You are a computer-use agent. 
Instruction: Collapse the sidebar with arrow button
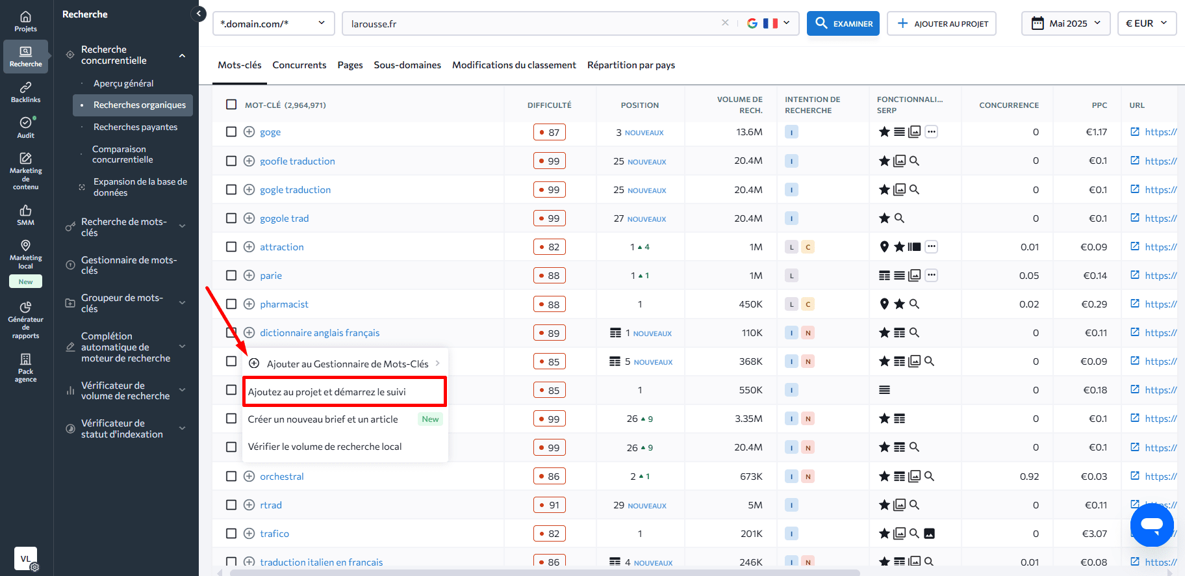pyautogui.click(x=199, y=14)
